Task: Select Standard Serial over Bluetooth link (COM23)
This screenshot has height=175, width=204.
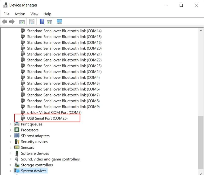Action: pyautogui.click(x=64, y=66)
